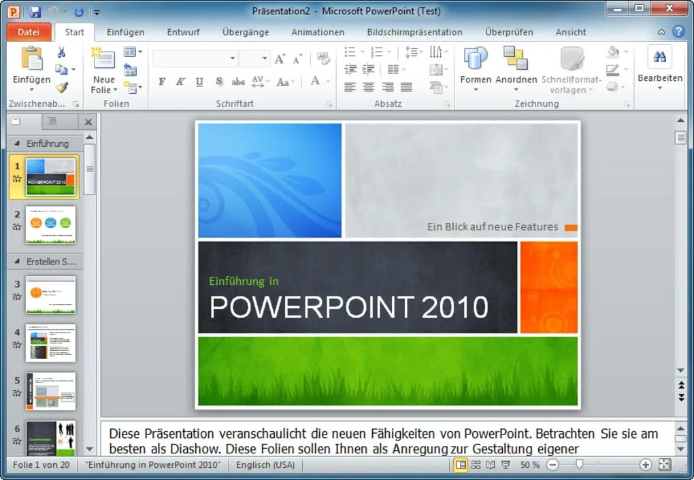
Task: Switch to Entwurf ribbon tab
Action: pos(183,33)
